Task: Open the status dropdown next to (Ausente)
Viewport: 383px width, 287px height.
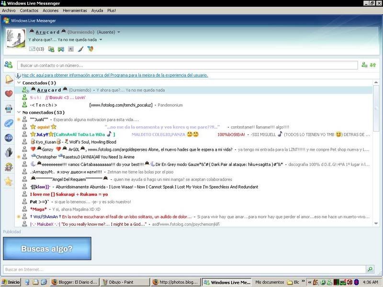Action: [119, 32]
